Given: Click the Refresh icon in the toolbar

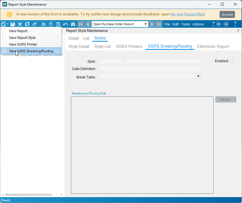Looking at the screenshot, I should [x=27, y=24].
